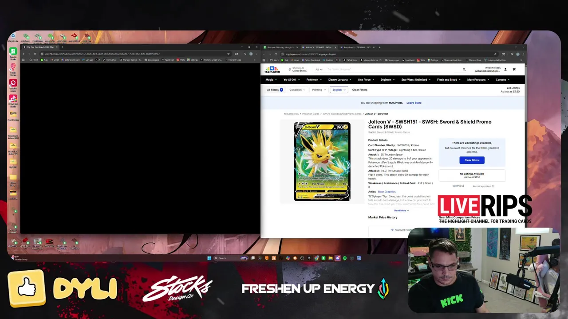The image size is (568, 319).
Task: Go back in the TCGplayer browser window
Action: point(265,54)
